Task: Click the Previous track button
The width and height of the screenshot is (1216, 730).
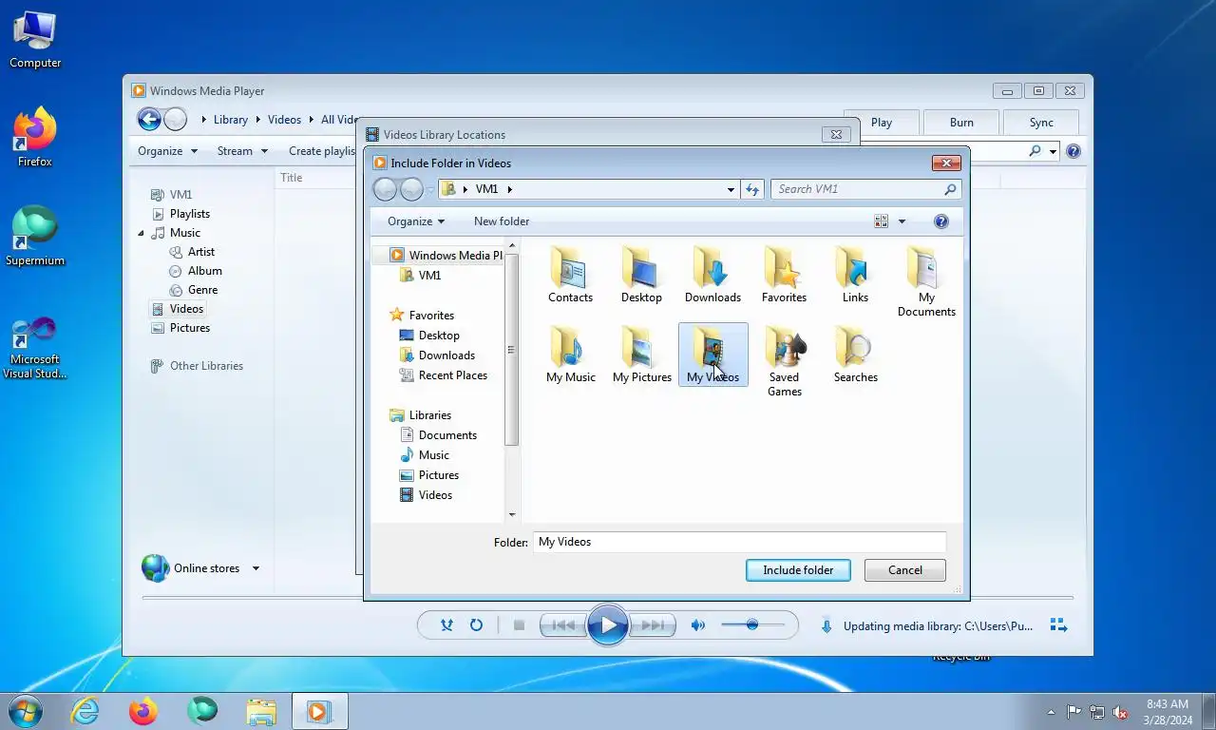Action: [x=562, y=625]
